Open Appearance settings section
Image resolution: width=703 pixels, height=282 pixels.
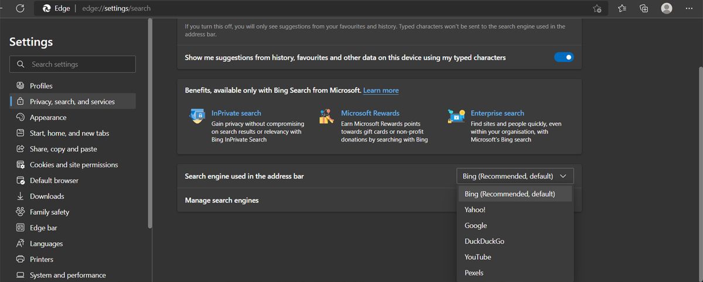48,118
